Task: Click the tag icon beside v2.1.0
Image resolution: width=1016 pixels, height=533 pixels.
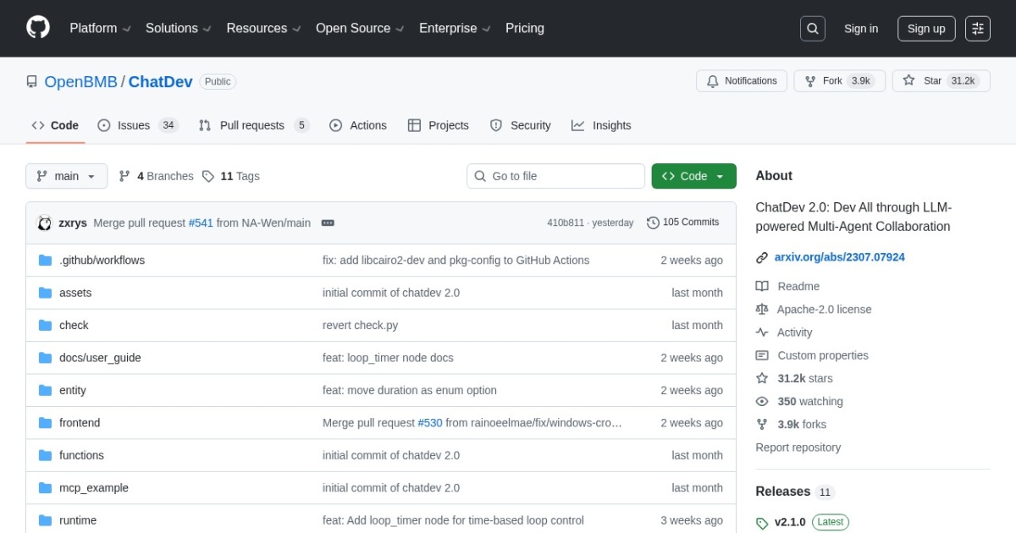Action: 765,522
